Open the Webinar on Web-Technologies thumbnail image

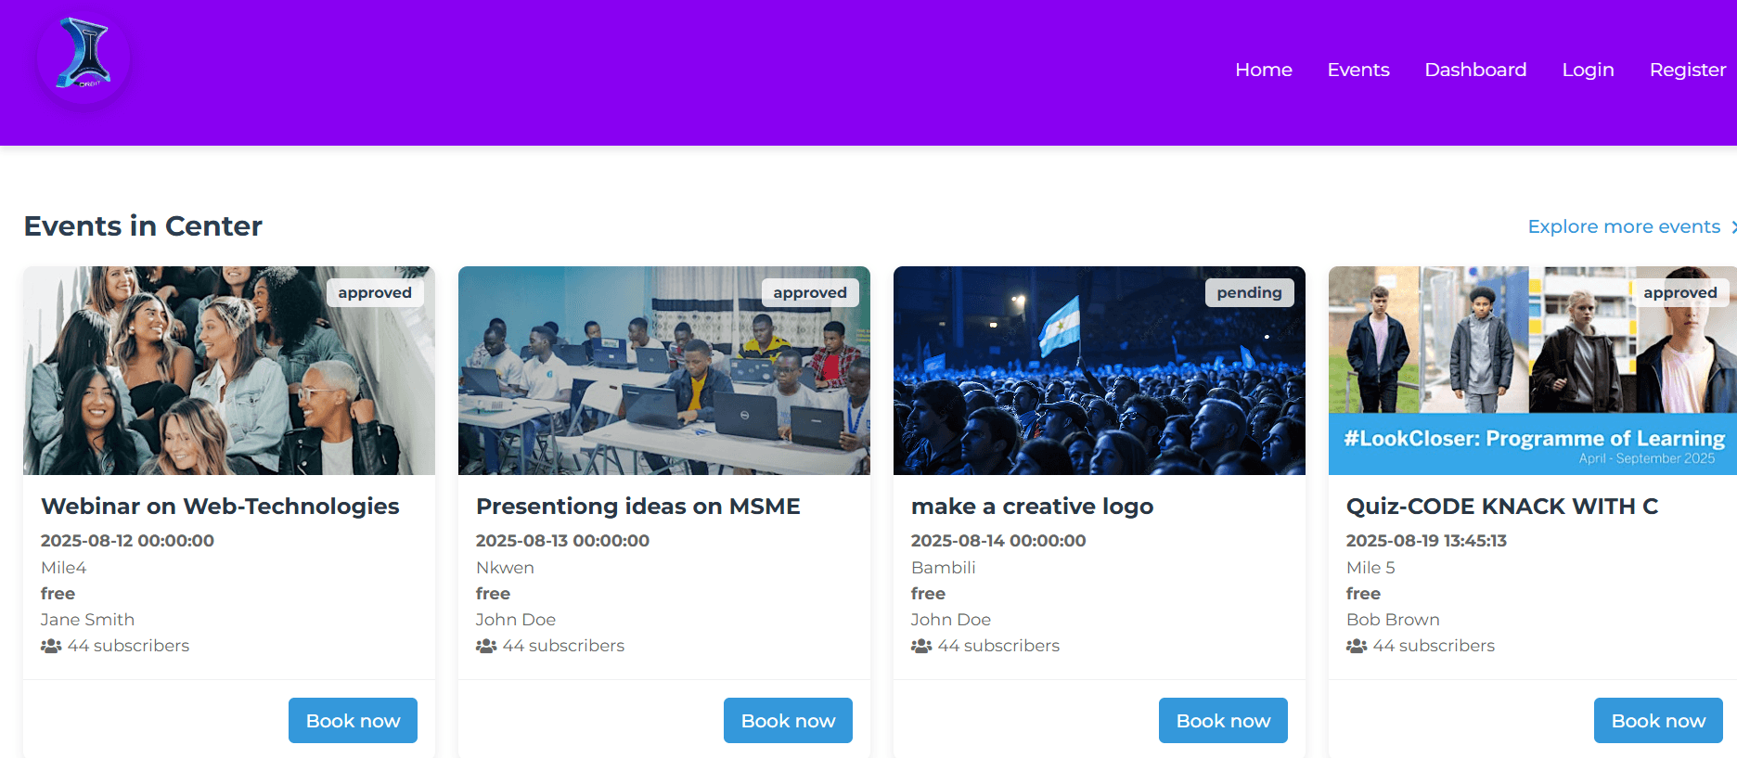pyautogui.click(x=229, y=371)
